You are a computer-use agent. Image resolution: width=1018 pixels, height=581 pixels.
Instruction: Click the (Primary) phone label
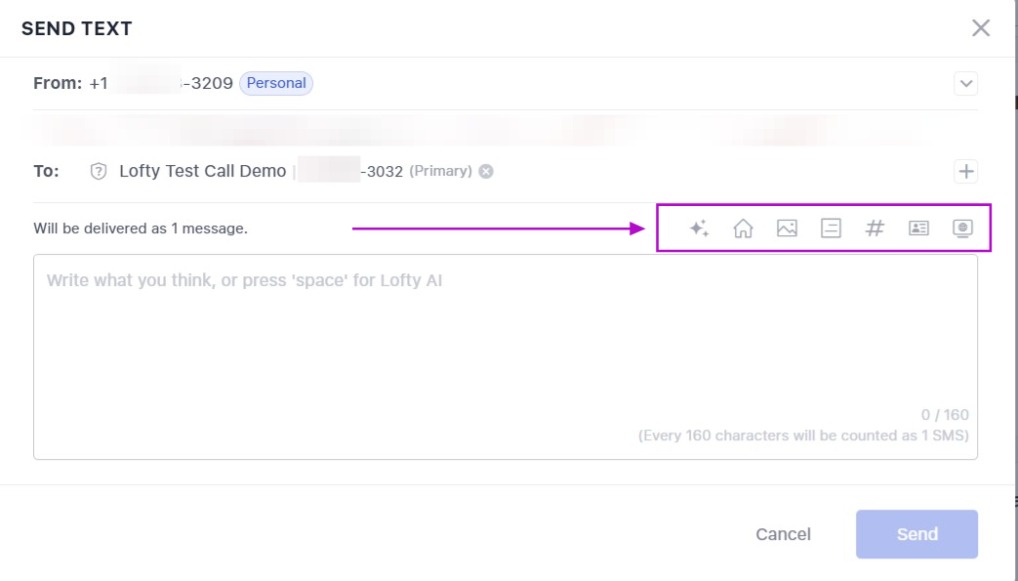click(440, 172)
